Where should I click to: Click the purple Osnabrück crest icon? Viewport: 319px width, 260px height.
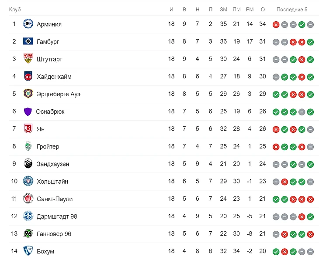[x=28, y=111]
